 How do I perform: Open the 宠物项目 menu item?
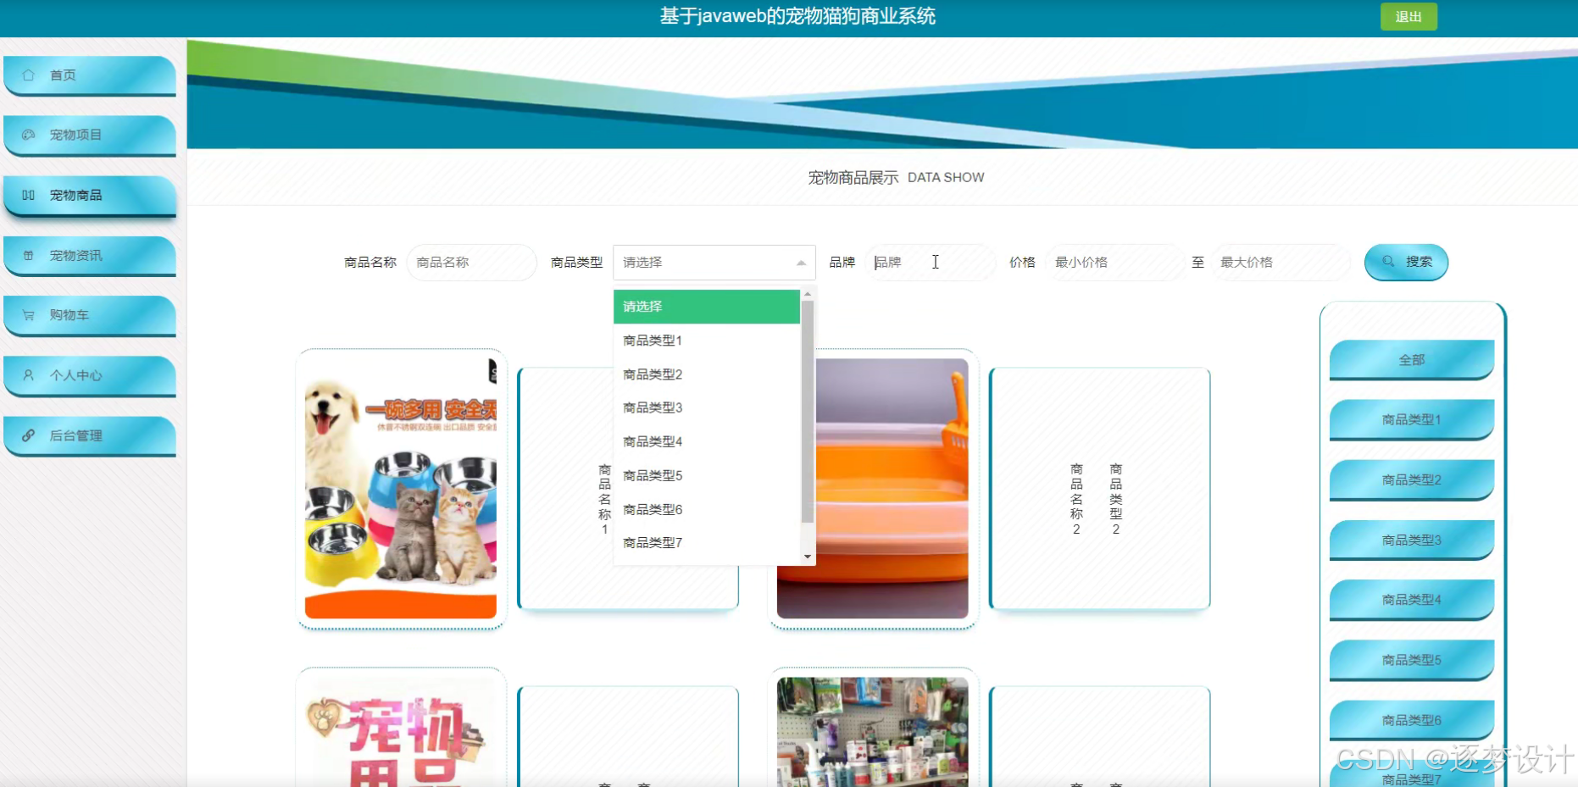pos(90,136)
